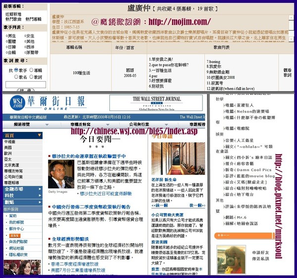Go to 中港臺 section in WSJ sidebar
Viewport: 297px width, 278px height.
[10, 142]
